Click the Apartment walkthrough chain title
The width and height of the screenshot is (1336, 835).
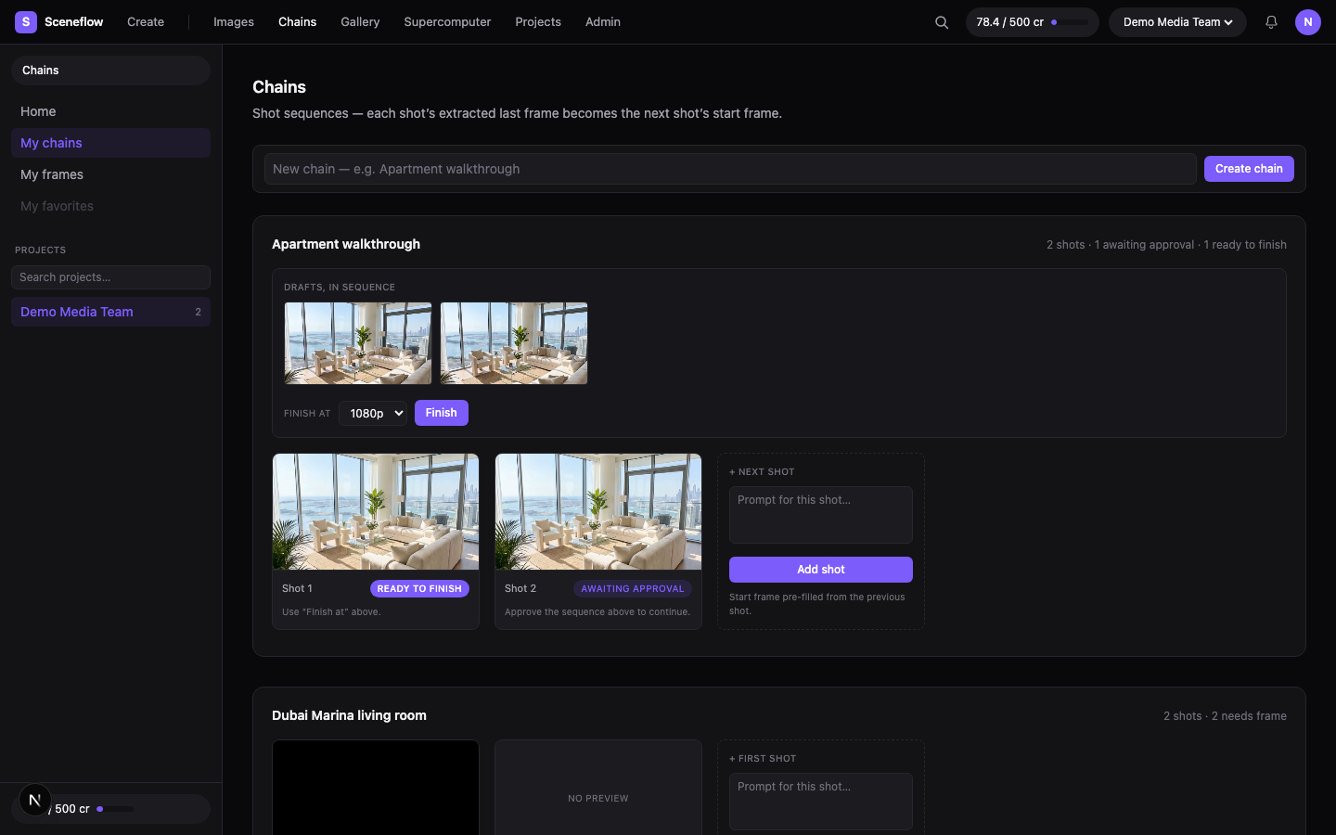pyautogui.click(x=346, y=244)
